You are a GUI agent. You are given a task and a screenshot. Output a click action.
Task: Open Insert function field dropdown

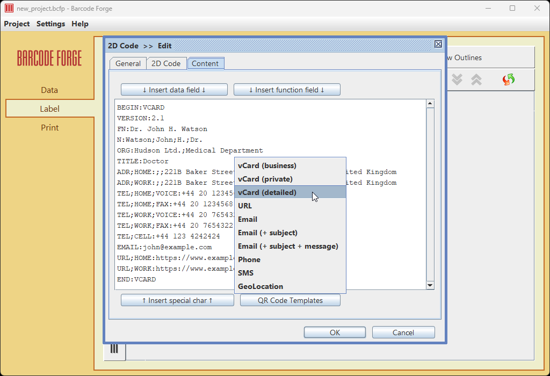point(287,90)
